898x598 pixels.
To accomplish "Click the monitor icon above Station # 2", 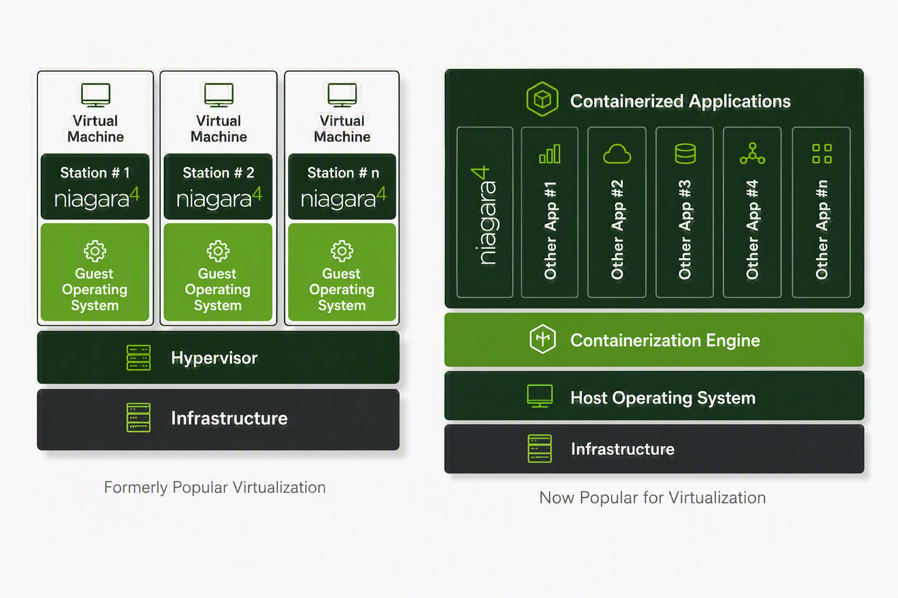I will point(219,95).
